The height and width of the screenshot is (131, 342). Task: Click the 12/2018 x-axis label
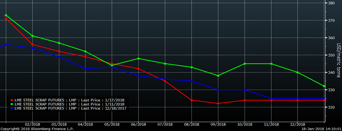tap(297, 124)
